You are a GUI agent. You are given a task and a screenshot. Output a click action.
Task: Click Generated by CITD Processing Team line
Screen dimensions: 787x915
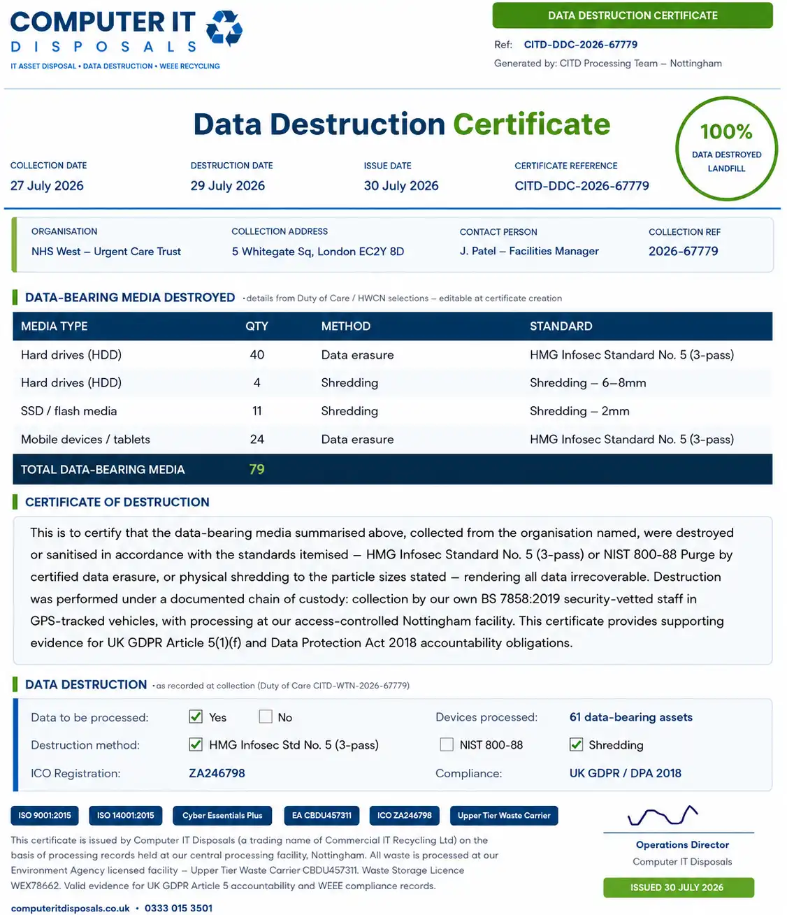tap(608, 64)
